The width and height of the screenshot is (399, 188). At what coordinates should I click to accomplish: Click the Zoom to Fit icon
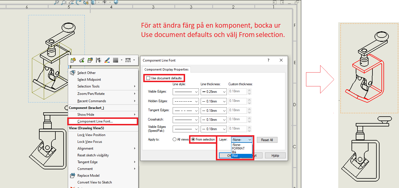tap(57, 2)
